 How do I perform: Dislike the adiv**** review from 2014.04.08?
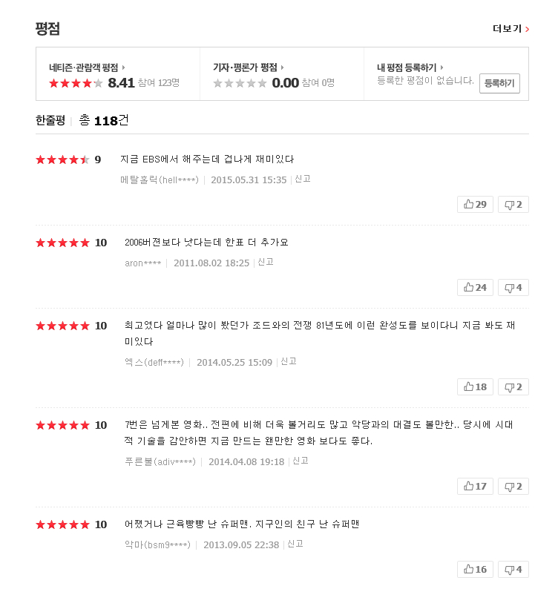[513, 486]
